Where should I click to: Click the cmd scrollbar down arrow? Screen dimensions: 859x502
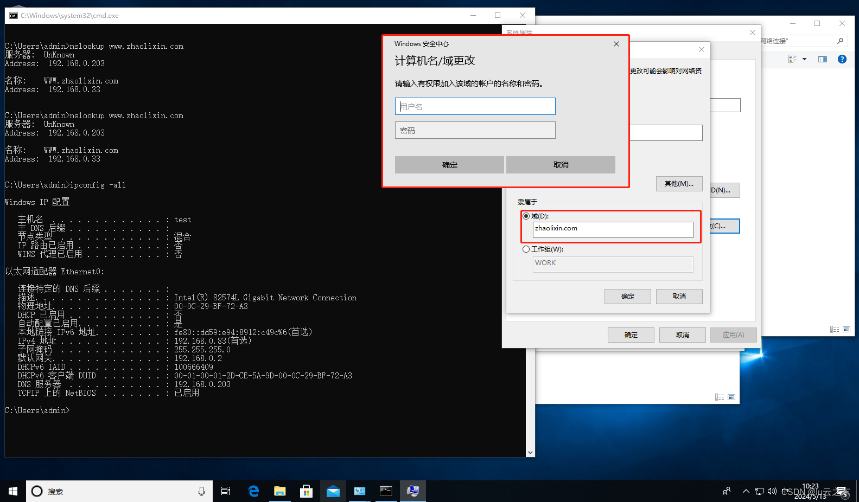[x=530, y=452]
